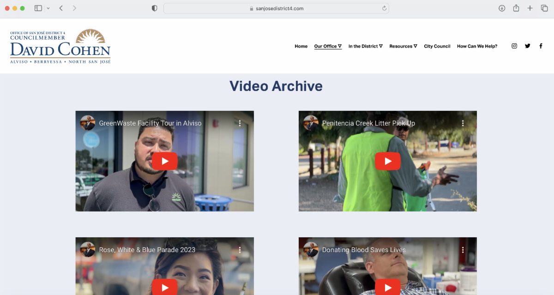
Task: Click the sanjosedistrict4.com address bar
Action: coord(276,8)
